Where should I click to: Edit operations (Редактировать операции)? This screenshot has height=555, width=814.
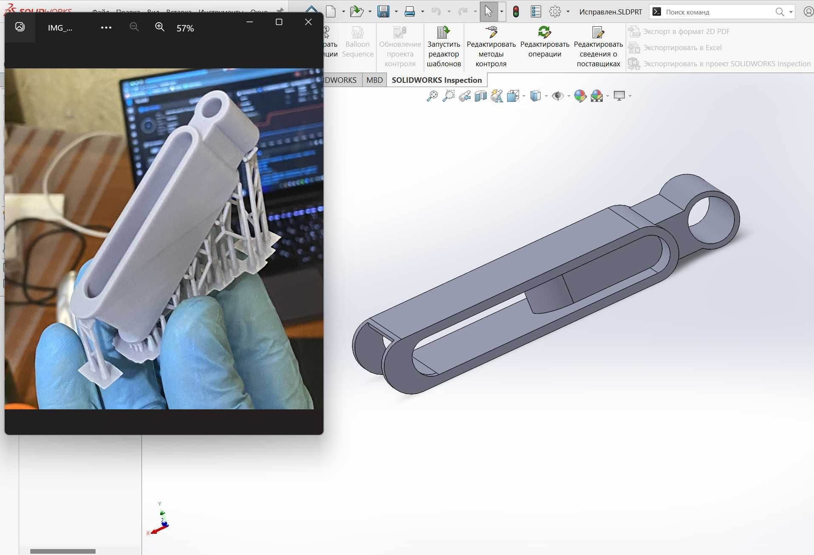tap(545, 42)
